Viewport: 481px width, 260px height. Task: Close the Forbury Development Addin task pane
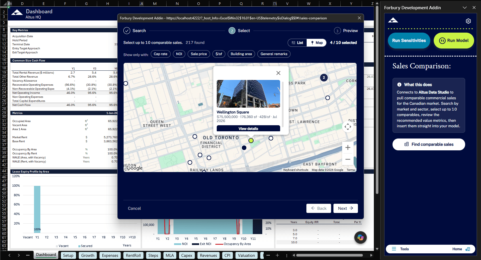click(x=474, y=8)
